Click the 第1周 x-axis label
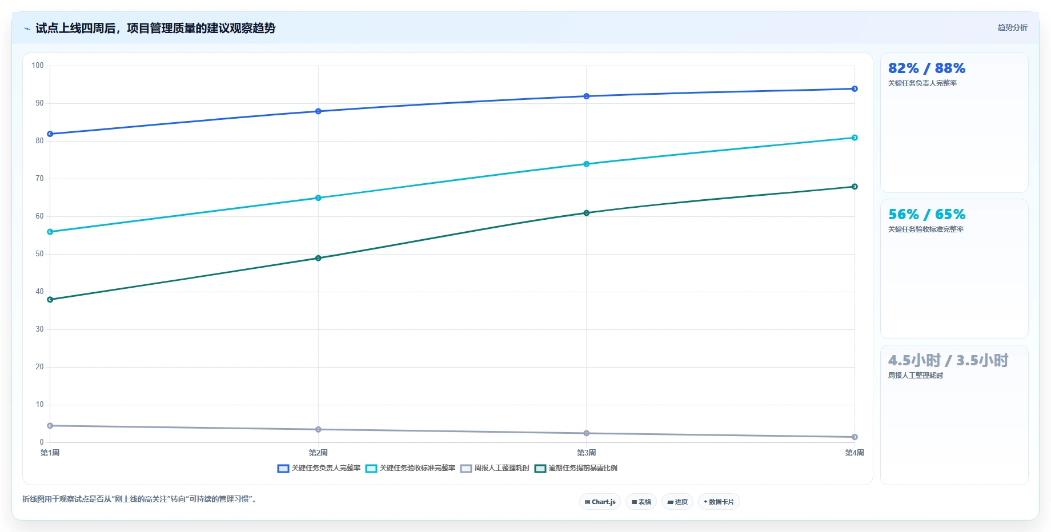1051x532 pixels. (x=50, y=453)
